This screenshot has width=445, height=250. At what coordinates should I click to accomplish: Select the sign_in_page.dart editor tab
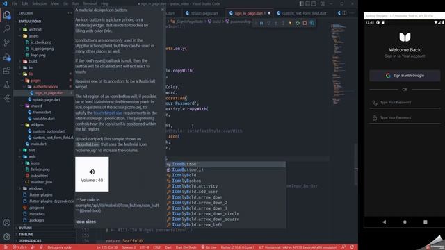click(249, 13)
